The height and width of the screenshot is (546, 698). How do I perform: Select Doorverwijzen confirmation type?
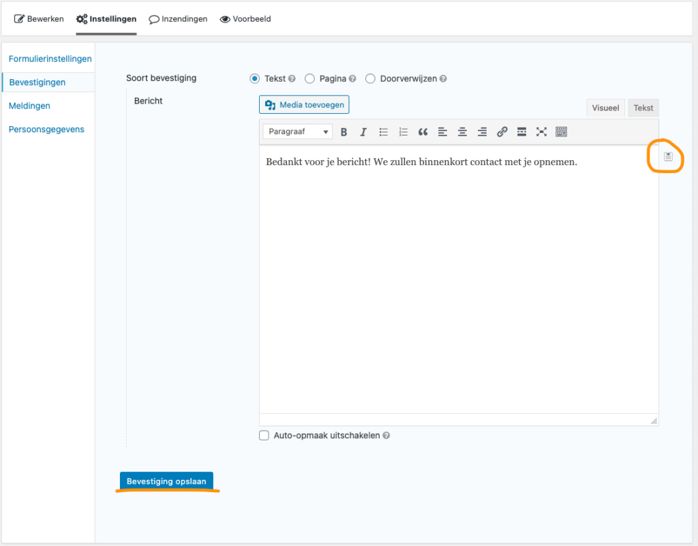tap(370, 79)
